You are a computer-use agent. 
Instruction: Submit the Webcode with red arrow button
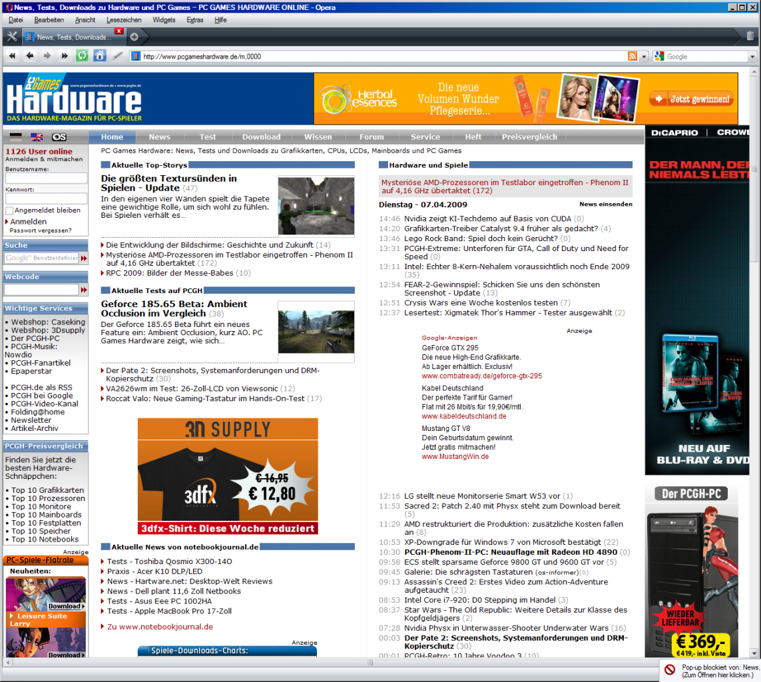coord(84,290)
